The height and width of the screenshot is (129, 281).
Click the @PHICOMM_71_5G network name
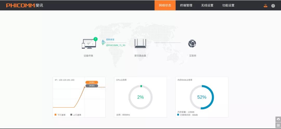click(116, 45)
